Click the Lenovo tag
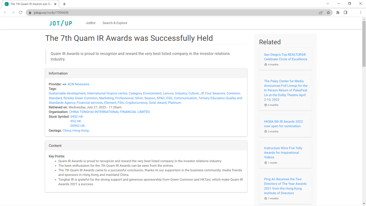Image resolution: width=366 pixels, height=206 pixels. click(168, 93)
